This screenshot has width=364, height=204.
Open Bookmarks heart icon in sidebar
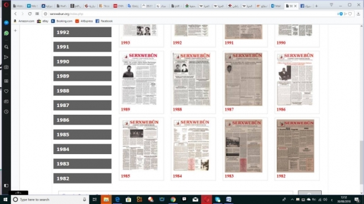click(x=6, y=91)
